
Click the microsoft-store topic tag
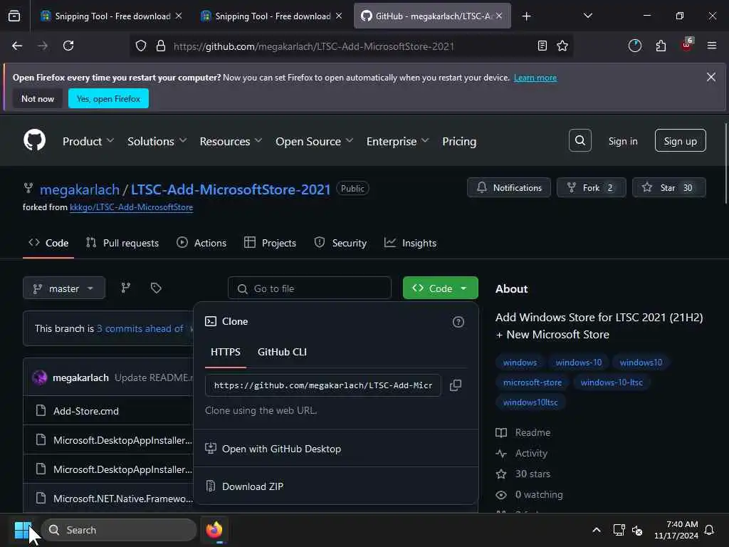pyautogui.click(x=533, y=382)
